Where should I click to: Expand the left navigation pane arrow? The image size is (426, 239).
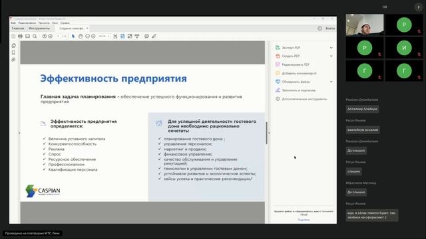(19, 133)
